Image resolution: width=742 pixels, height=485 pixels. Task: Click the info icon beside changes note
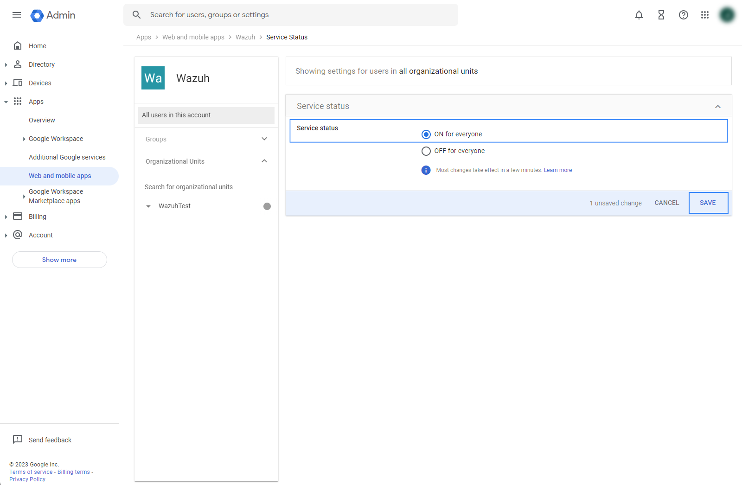point(426,170)
